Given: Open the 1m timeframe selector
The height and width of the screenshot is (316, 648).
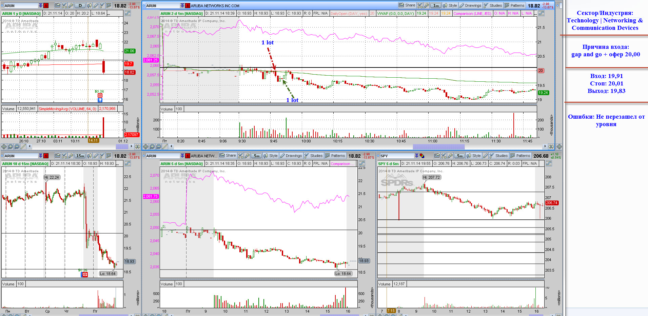Looking at the screenshot, I should tap(436, 5).
